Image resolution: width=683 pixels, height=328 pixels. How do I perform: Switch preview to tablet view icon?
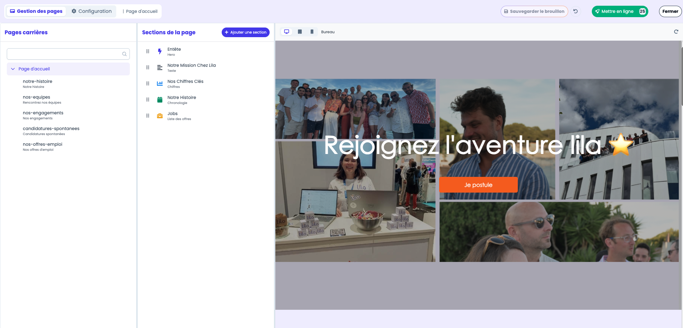tap(300, 32)
